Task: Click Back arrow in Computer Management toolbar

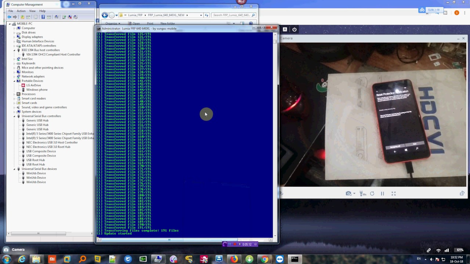Action: (10, 17)
